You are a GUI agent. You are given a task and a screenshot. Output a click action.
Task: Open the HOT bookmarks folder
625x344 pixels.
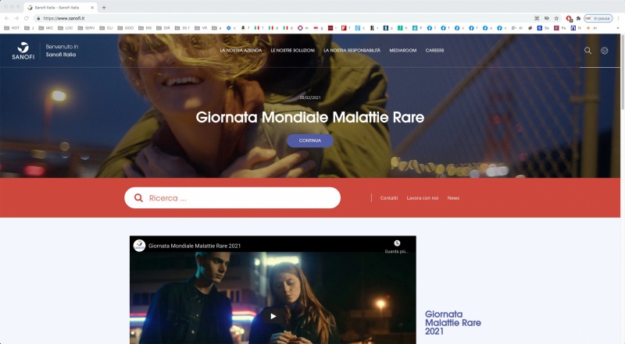tap(12, 28)
